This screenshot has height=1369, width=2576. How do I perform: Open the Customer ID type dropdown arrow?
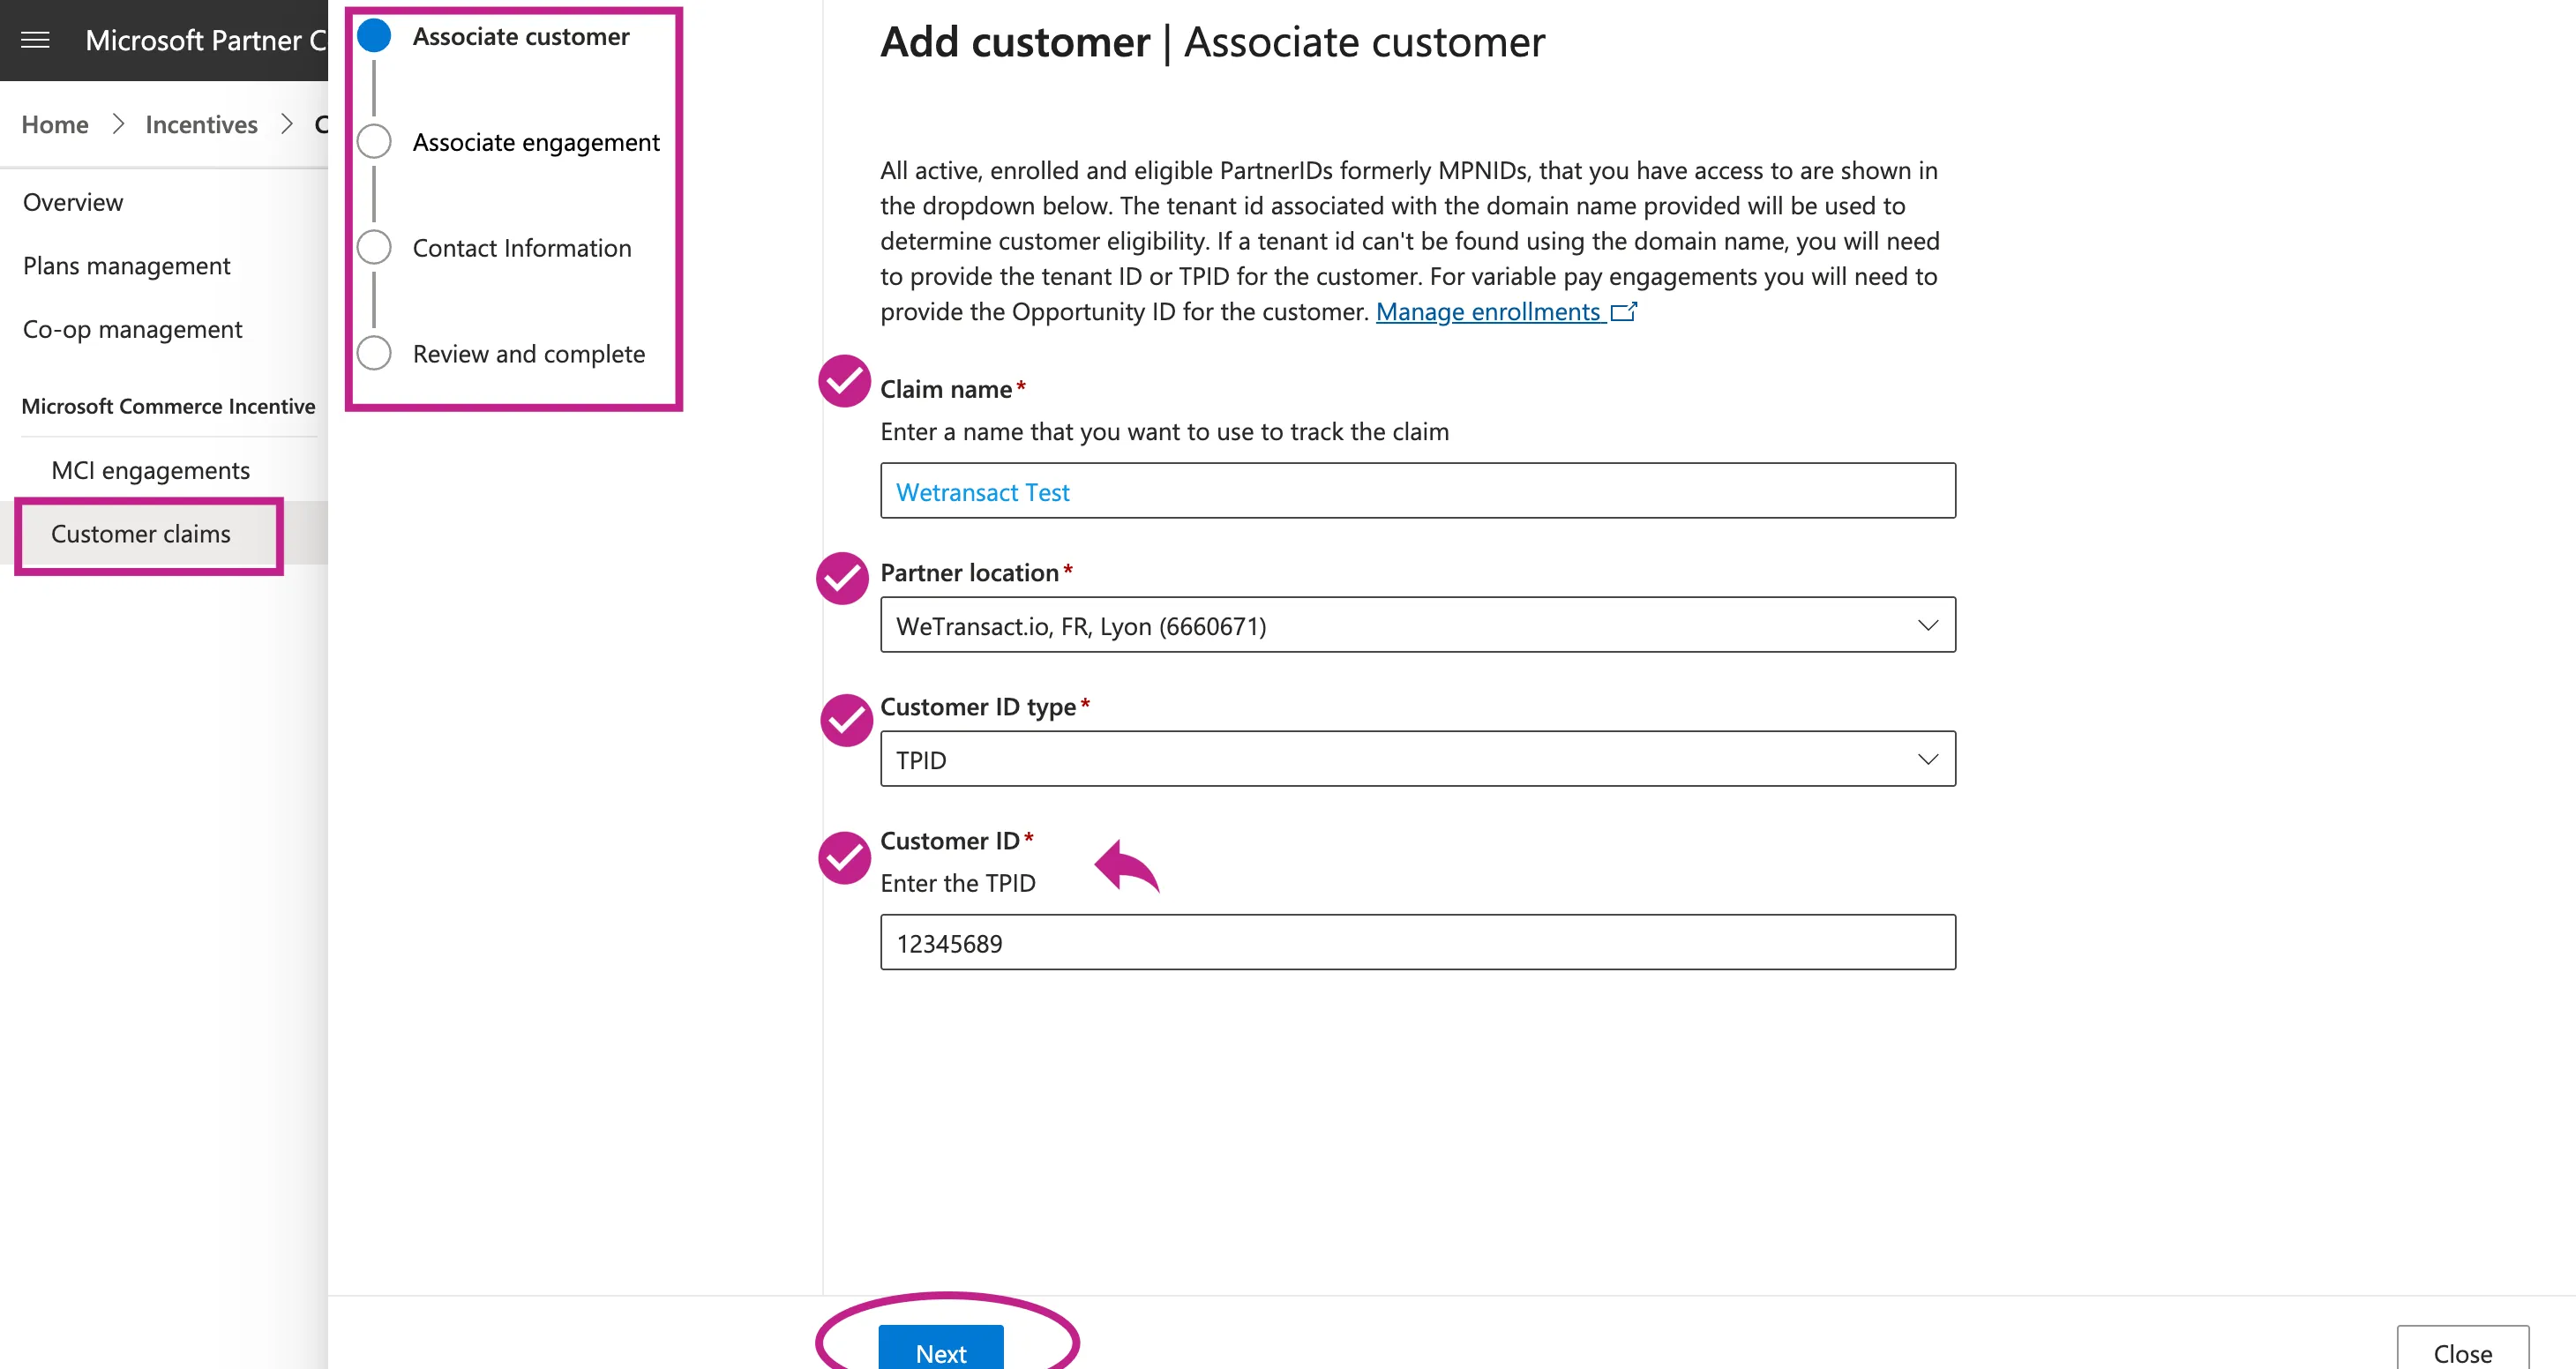pyautogui.click(x=1927, y=759)
